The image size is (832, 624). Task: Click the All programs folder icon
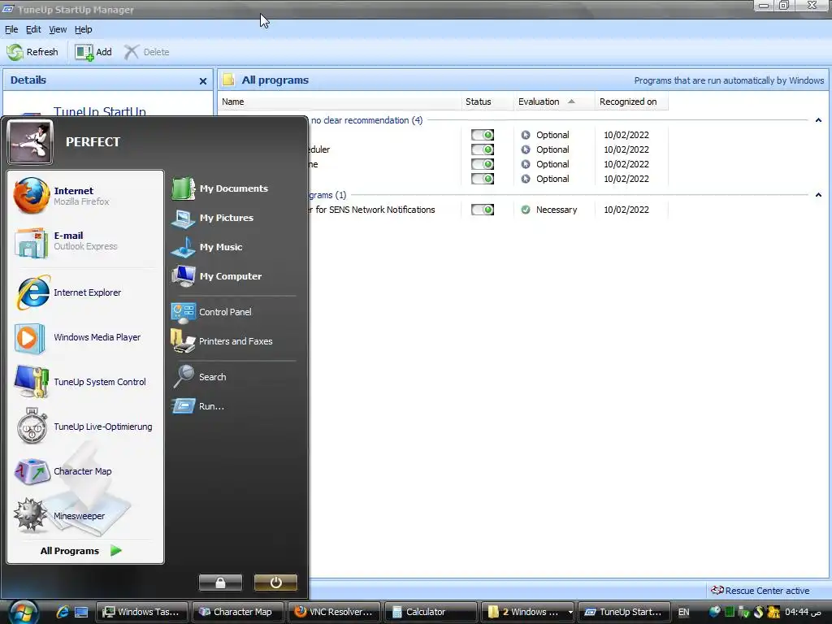[x=228, y=80]
